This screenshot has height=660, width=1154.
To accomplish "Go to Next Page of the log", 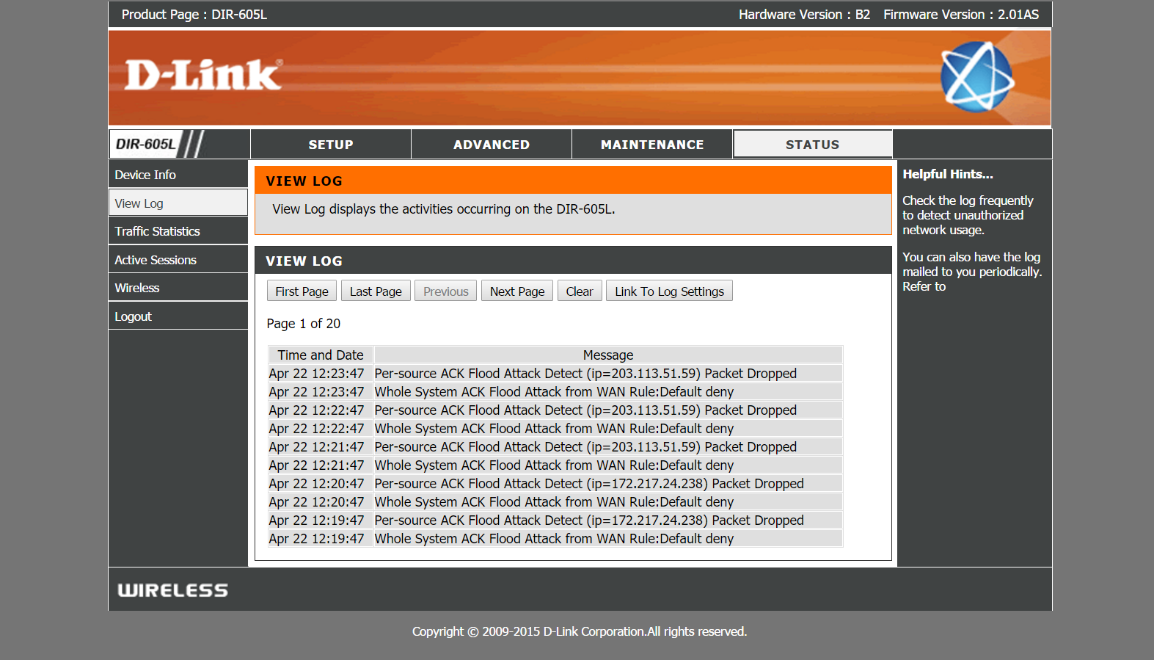I will coord(517,291).
